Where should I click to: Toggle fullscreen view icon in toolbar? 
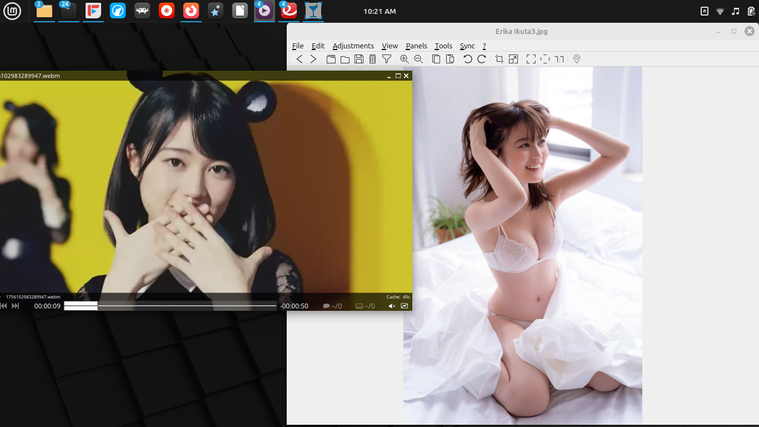tap(531, 59)
